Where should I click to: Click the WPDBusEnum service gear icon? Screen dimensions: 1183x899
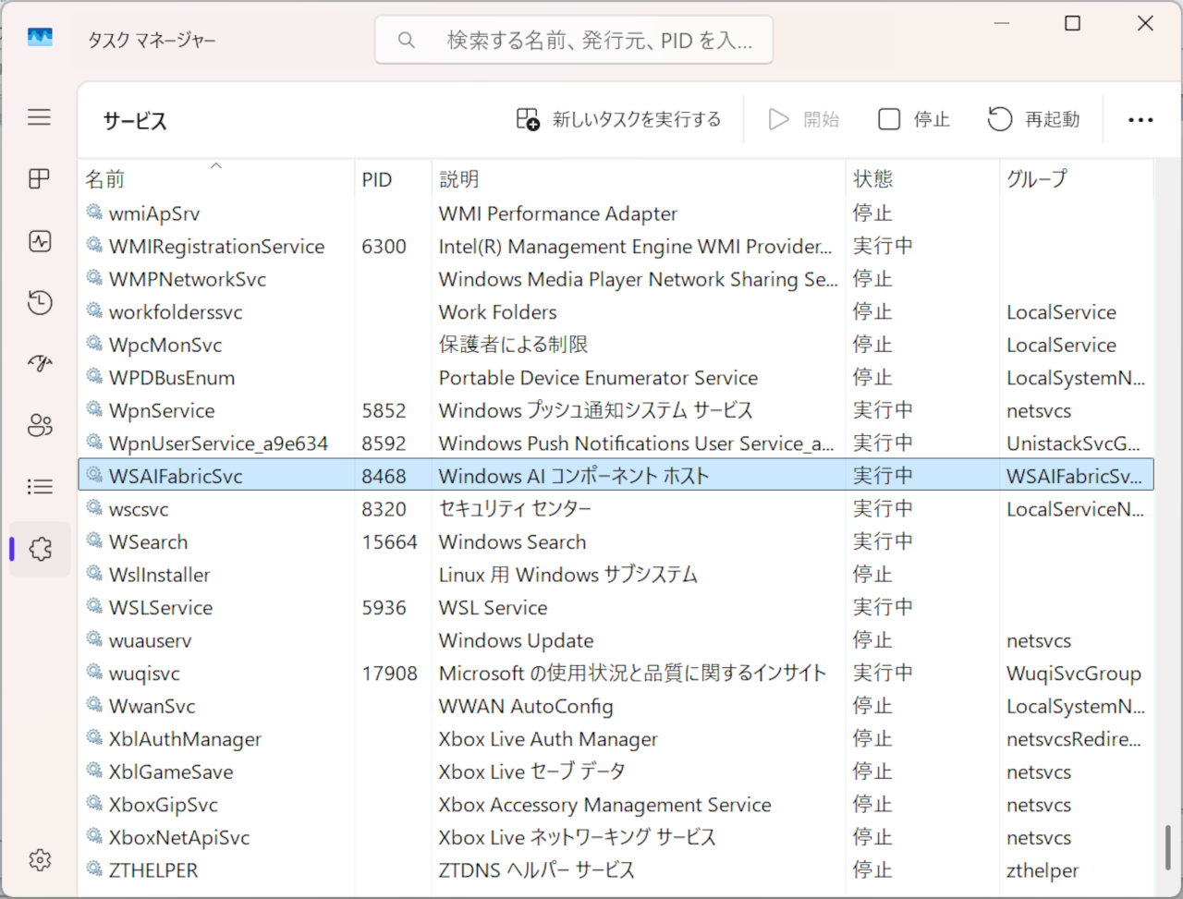94,376
